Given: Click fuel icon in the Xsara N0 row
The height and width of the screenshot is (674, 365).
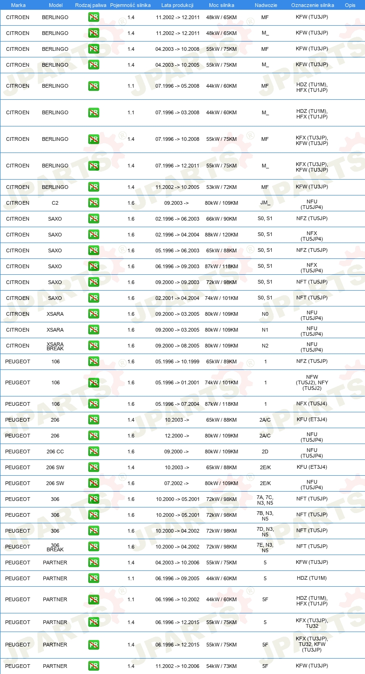Looking at the screenshot, I should point(94,314).
